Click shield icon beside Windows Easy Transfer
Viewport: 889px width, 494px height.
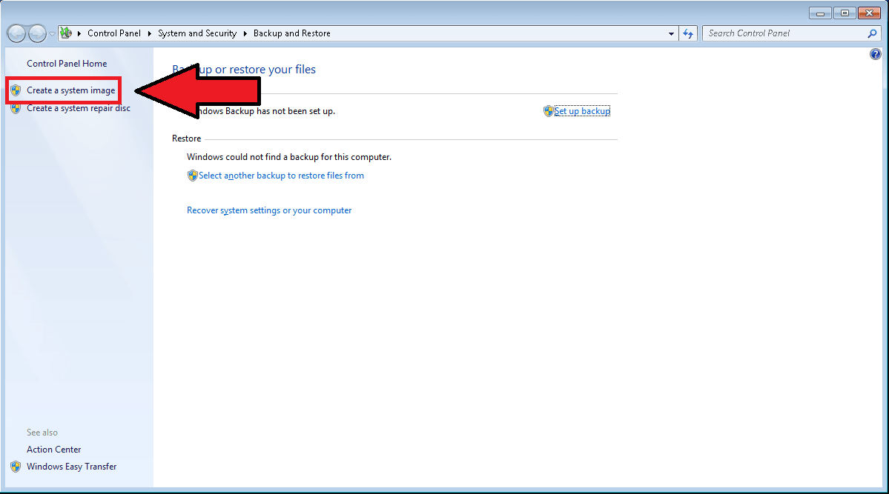pyautogui.click(x=16, y=467)
